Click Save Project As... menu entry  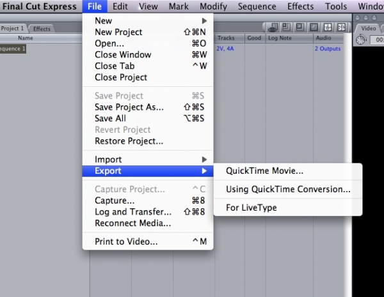[x=129, y=107]
